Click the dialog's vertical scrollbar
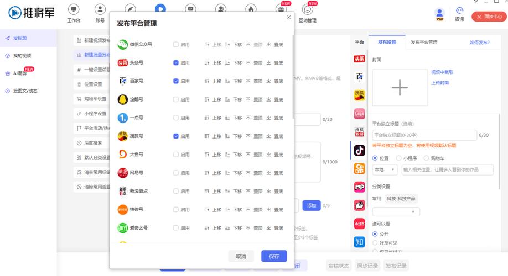 point(293,76)
